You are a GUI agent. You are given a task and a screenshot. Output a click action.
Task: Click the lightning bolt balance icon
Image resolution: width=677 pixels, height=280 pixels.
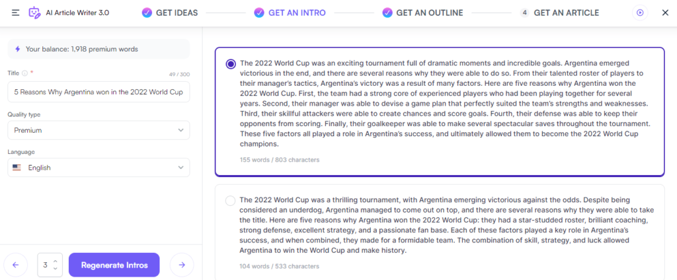point(17,49)
